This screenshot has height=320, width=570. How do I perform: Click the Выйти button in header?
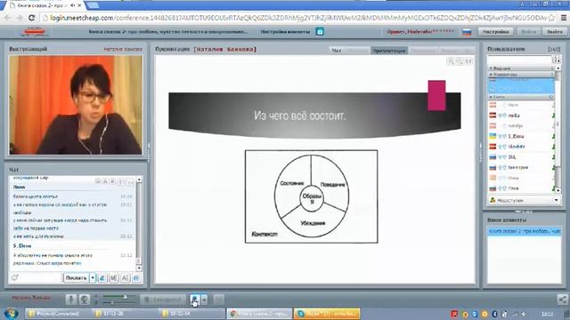[554, 32]
